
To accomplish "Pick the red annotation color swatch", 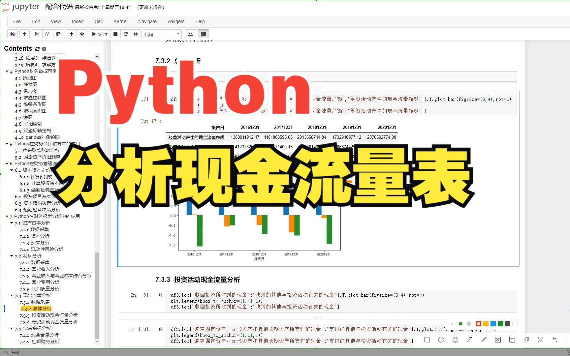I will coord(479,324).
